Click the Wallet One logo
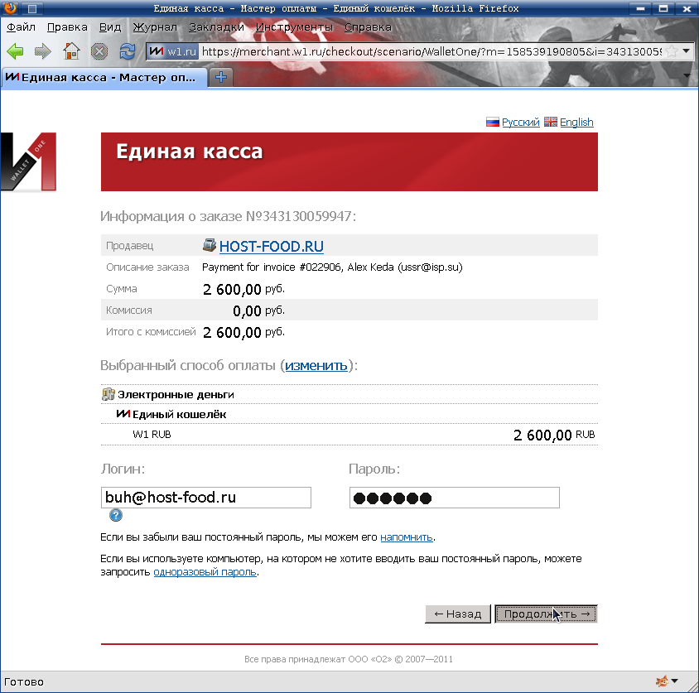 28,161
